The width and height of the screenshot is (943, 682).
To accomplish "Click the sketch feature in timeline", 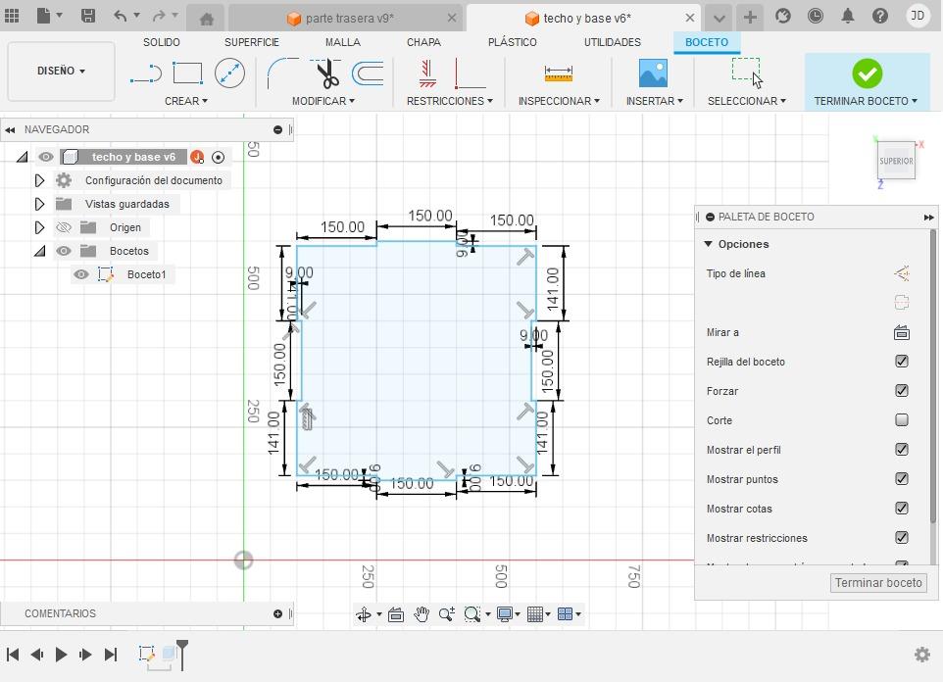I will click(146, 654).
